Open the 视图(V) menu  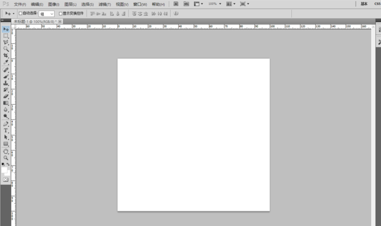click(x=122, y=4)
